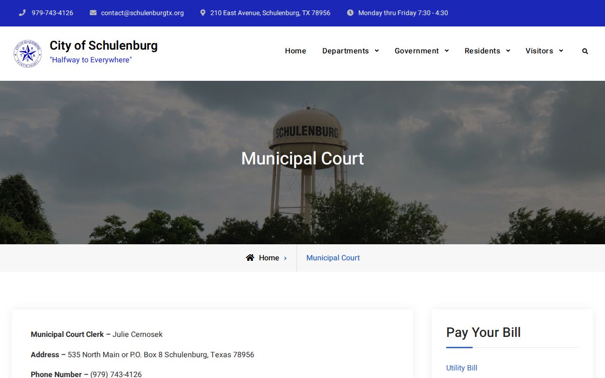Image resolution: width=605 pixels, height=378 pixels.
Task: Click the Phone Number (979) 743-4126 line
Action: tap(86, 374)
